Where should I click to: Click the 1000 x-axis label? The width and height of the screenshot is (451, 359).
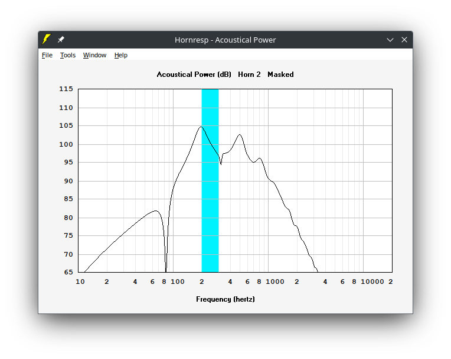click(274, 282)
